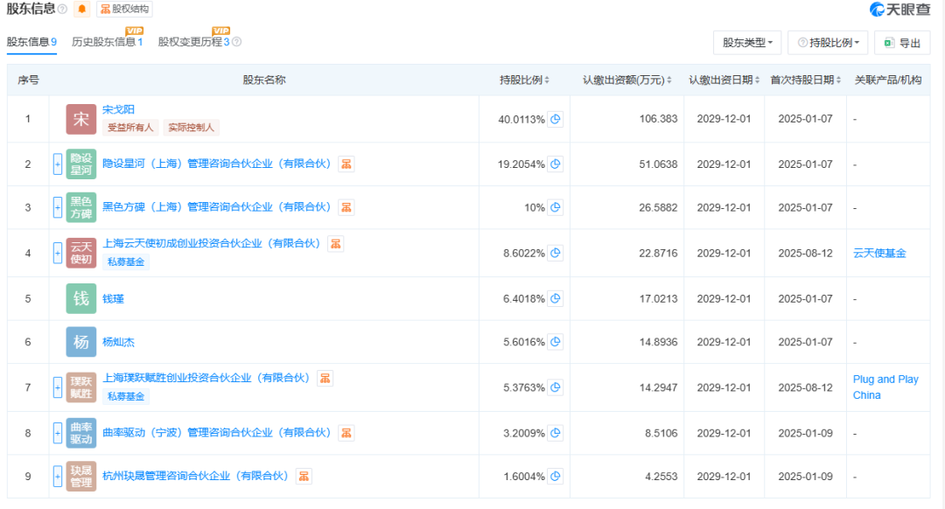945x509 pixels.
Task: Click the pie chart icon beside 8.6022%
Action: click(x=555, y=253)
